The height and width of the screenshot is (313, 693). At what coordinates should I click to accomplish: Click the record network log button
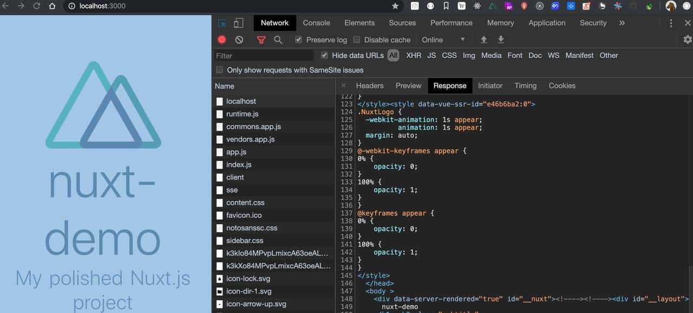coord(222,39)
